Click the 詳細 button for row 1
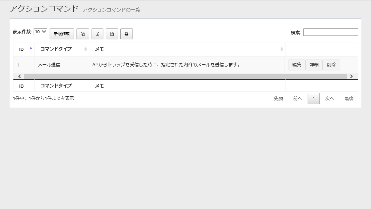Screen dimensions: 371x209 pyautogui.click(x=314, y=65)
